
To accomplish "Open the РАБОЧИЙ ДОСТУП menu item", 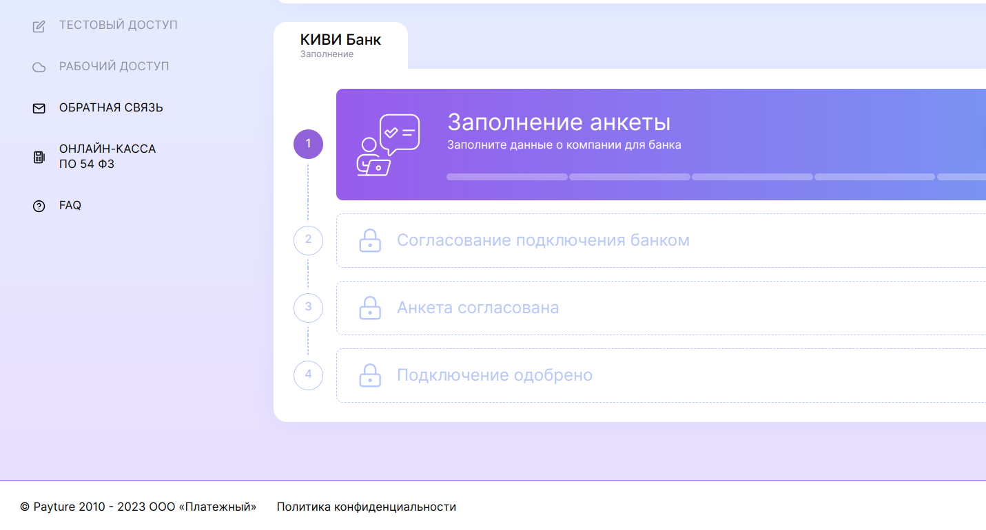I will tap(114, 67).
